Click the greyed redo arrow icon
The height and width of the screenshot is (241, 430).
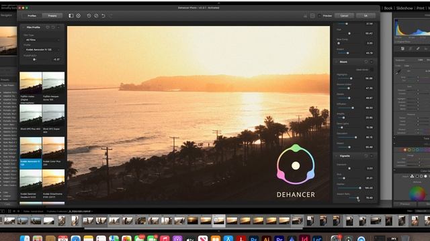click(x=111, y=16)
